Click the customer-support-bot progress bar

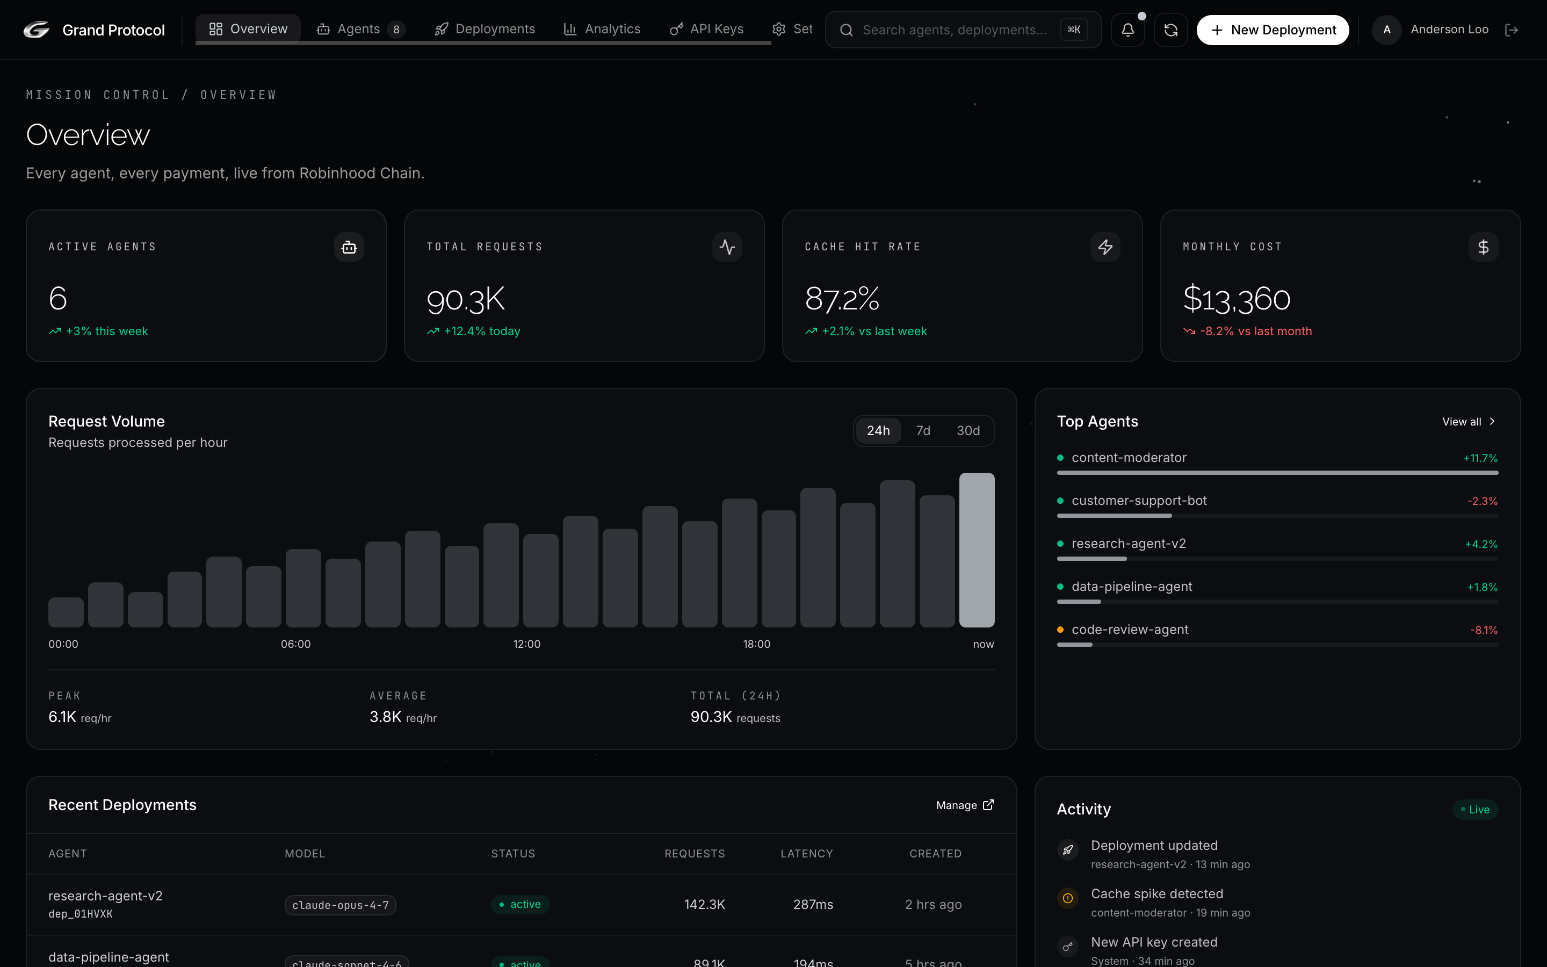coord(1277,516)
